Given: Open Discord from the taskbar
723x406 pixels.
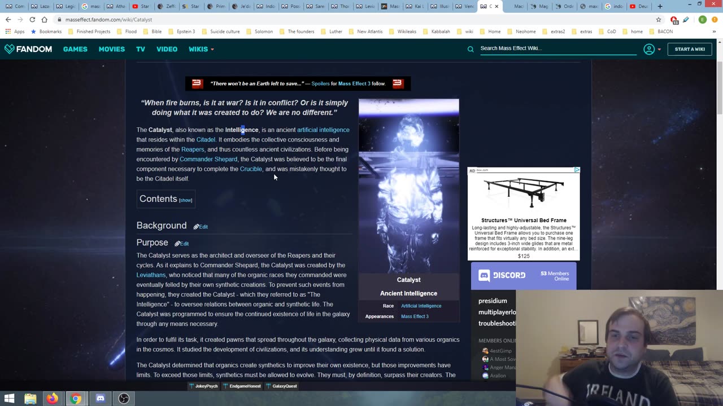Looking at the screenshot, I should point(100,399).
